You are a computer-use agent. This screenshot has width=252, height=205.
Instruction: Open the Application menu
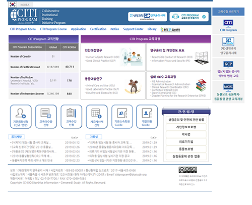tap(79, 29)
